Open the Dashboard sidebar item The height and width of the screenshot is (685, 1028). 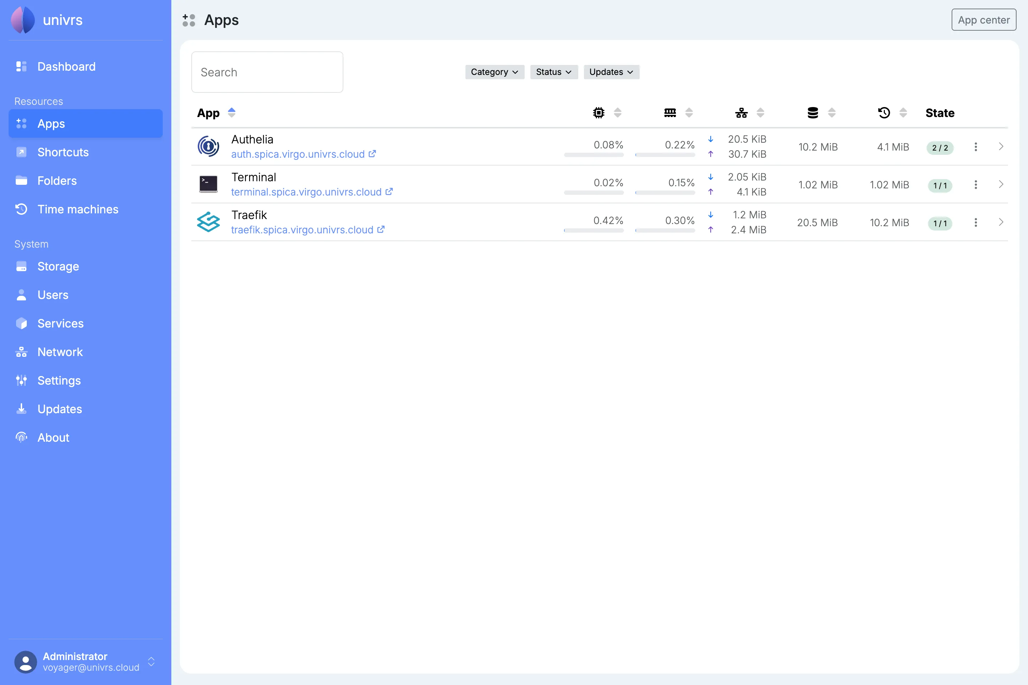pos(86,66)
